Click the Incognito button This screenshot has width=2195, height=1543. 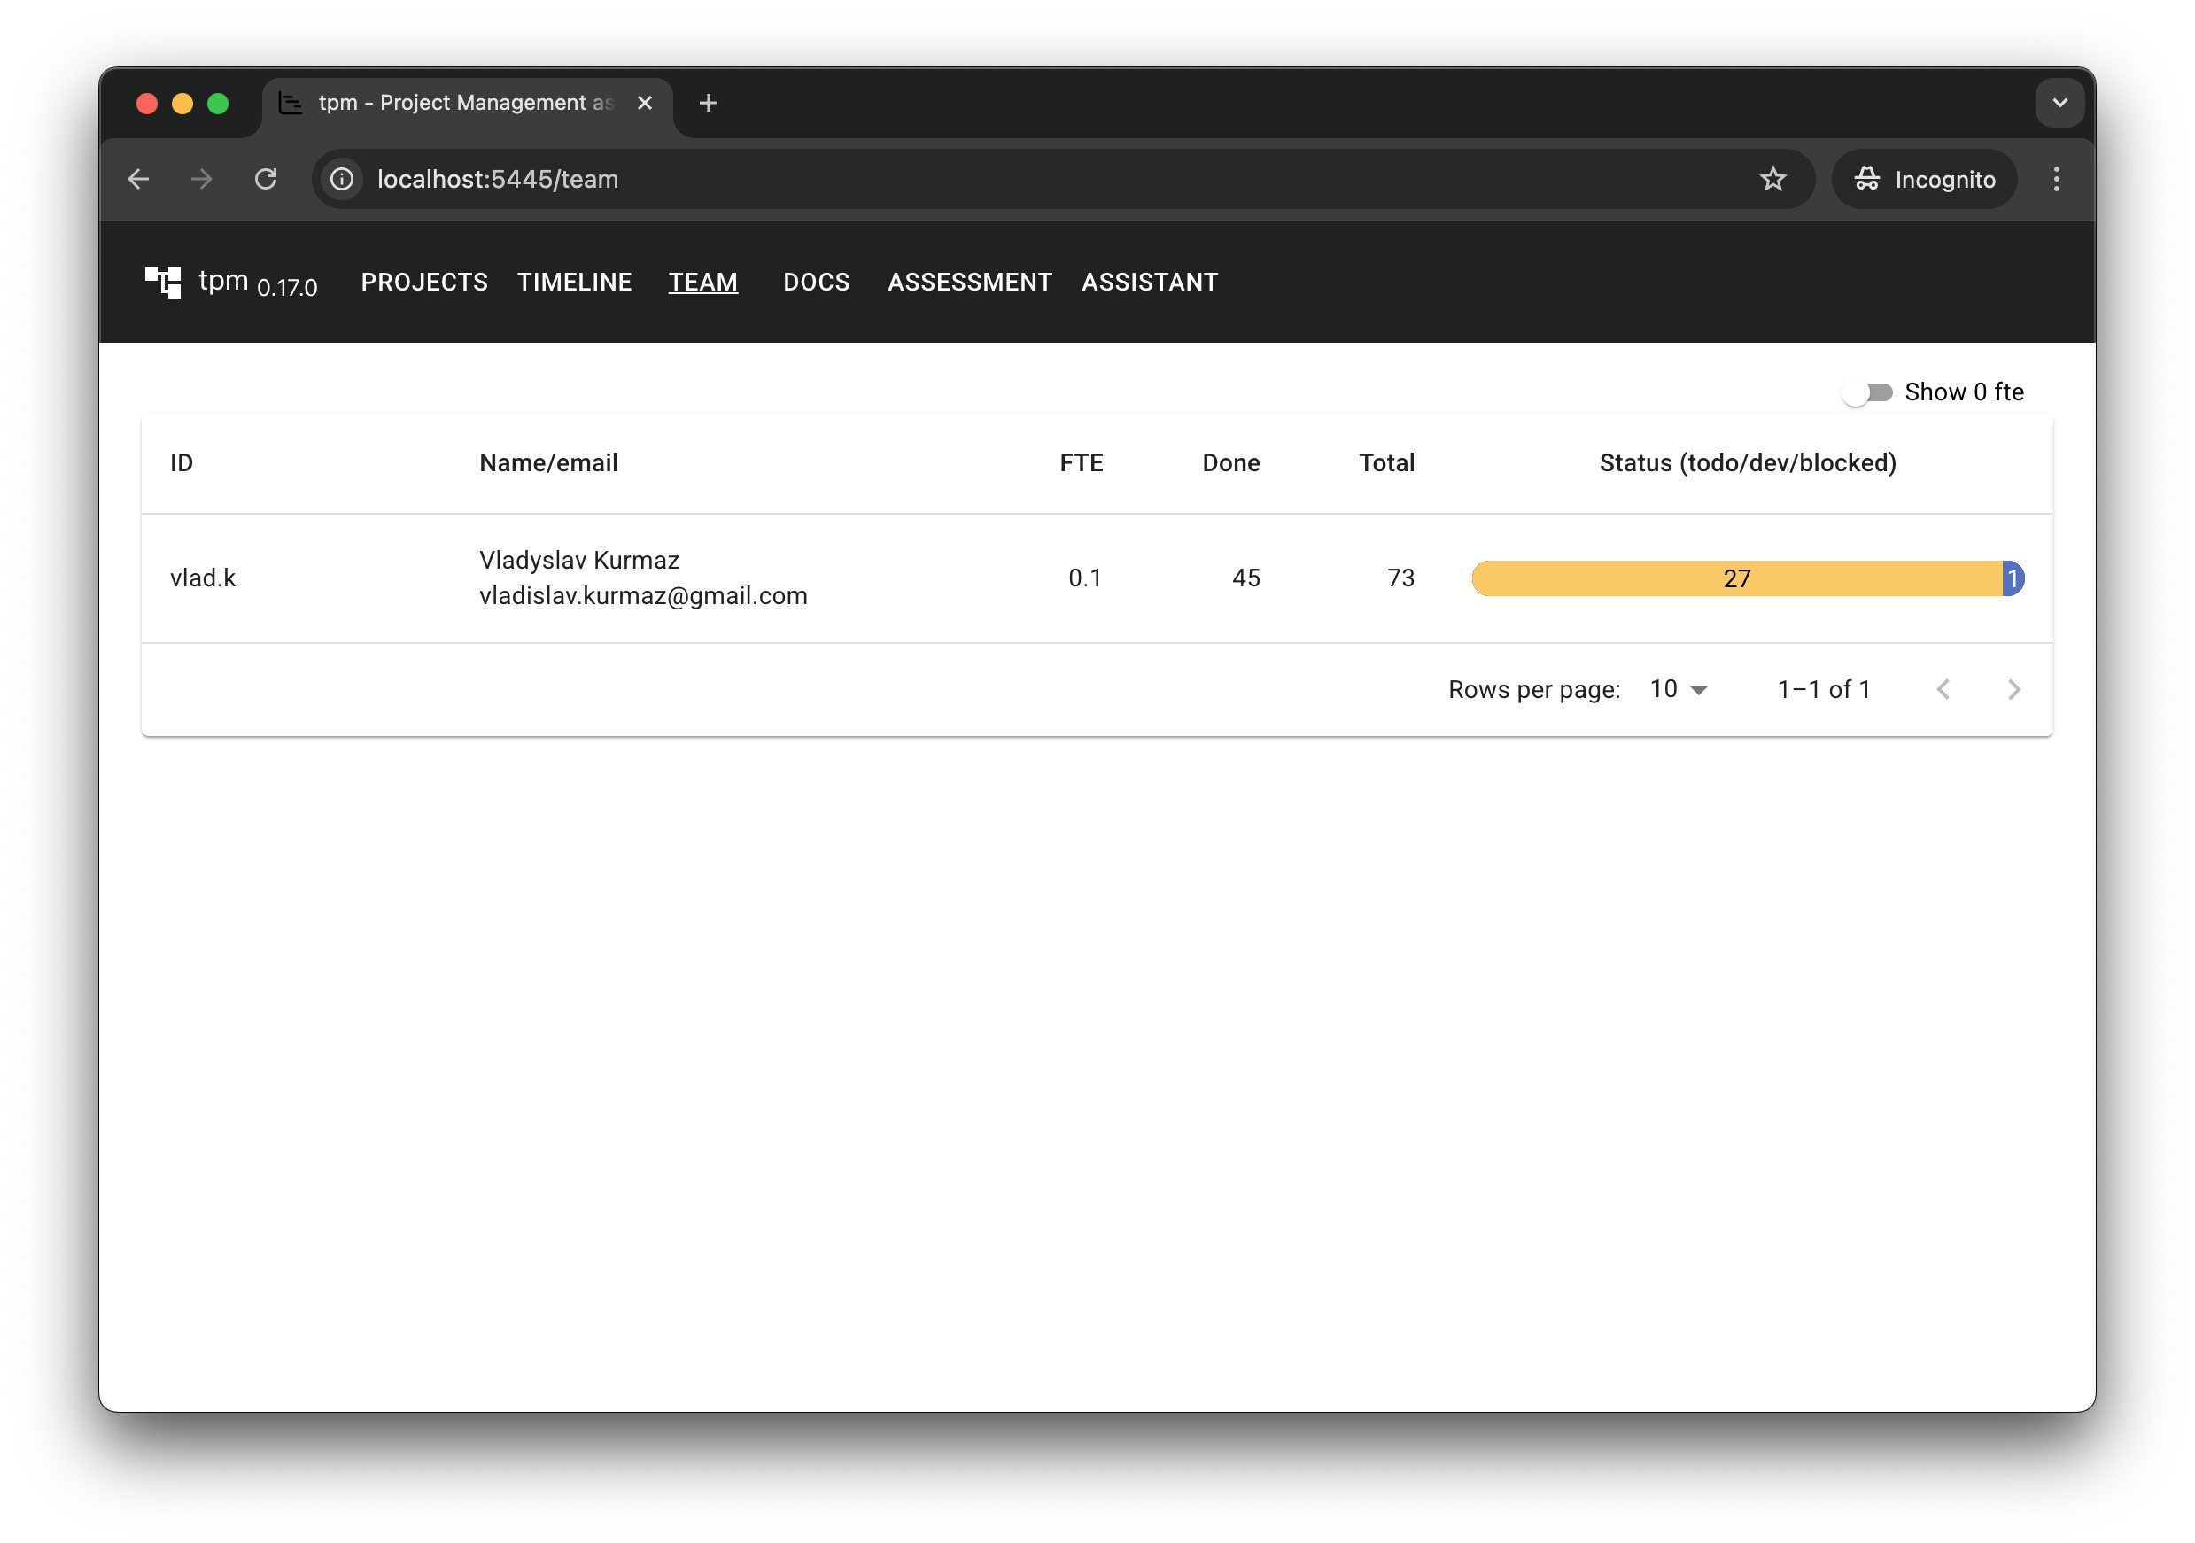pos(1923,179)
